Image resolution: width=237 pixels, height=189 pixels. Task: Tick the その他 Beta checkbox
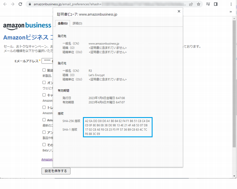point(44,145)
